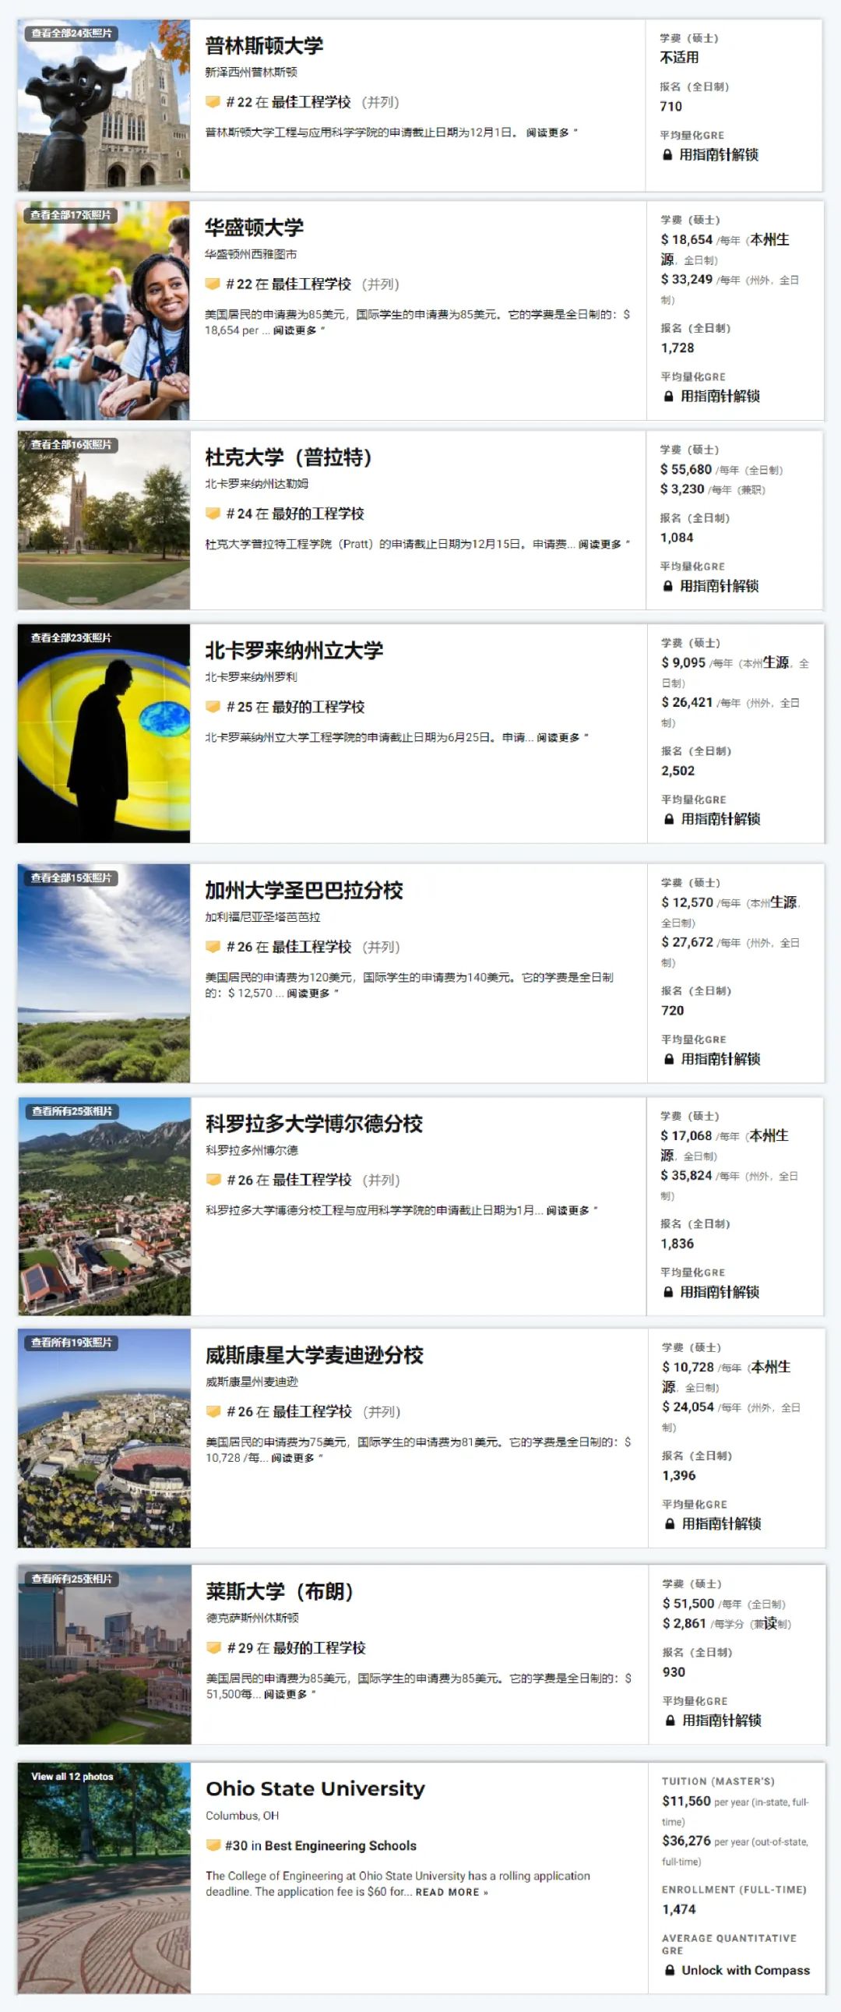Image resolution: width=841 pixels, height=2012 pixels.
Task: Click the lock icon in the 杜克大学 card
Action: (667, 587)
